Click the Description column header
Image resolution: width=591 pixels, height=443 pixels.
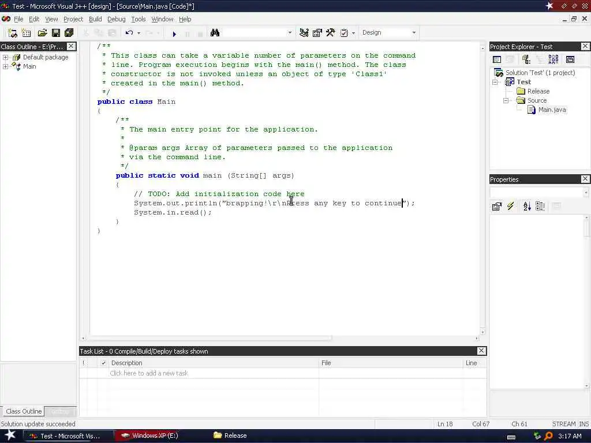pos(213,363)
